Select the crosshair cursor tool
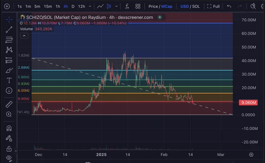The height and width of the screenshot is (163, 265). (9, 20)
